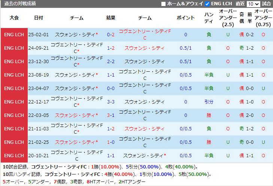Uncheck the ENG LCH filter checkbox
Viewport: 273px width, 186px height.
[207, 4]
